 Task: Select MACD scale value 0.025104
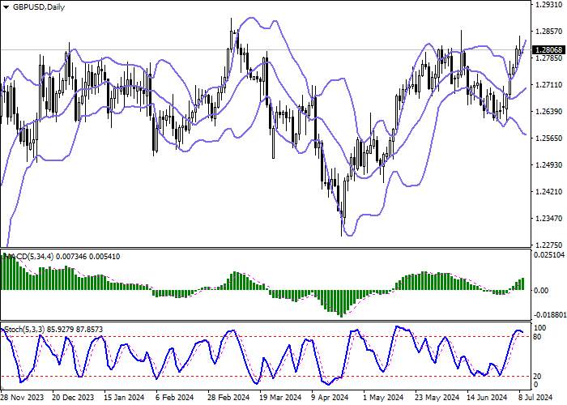tap(549, 255)
